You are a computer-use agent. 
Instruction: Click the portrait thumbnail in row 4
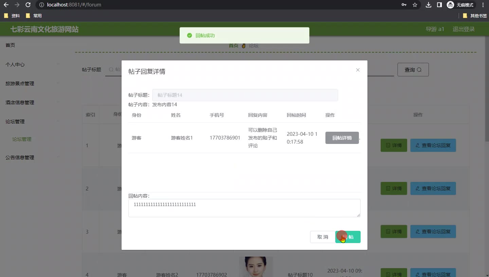(256, 267)
